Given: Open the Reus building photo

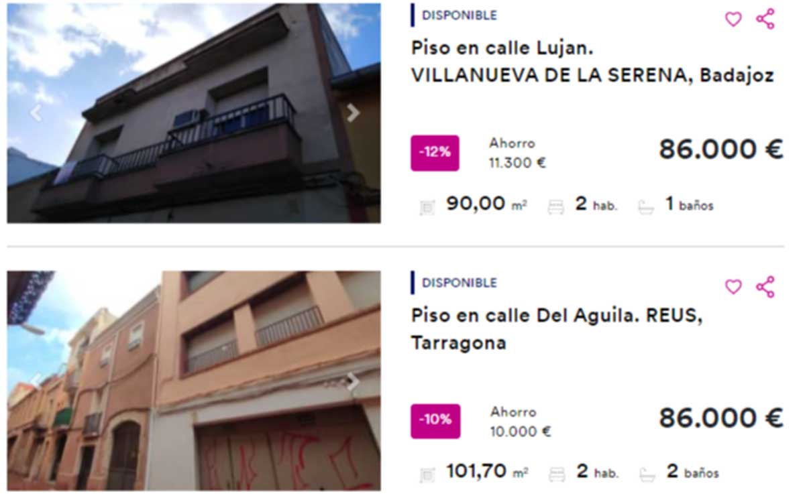Looking at the screenshot, I should click(194, 381).
